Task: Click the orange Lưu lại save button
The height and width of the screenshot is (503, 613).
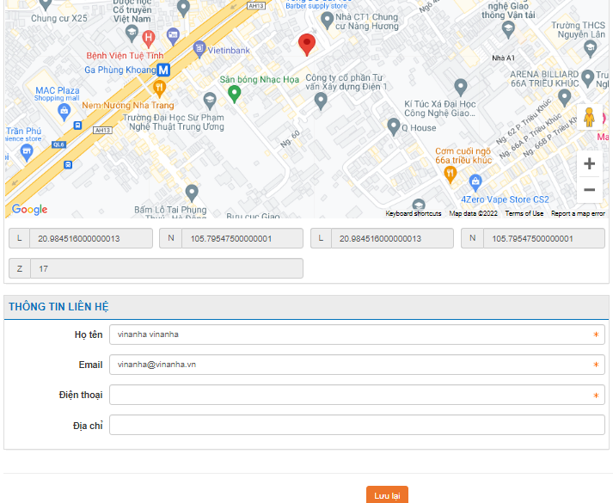Action: pos(387,494)
